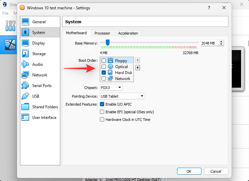Viewport: 249px width, 181px height.
Task: Switch to the Motherboard tab
Action: pos(76,33)
